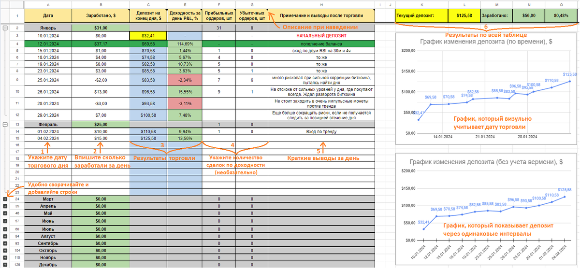The height and width of the screenshot is (268, 580).
Task: Expand the Октябрь row group
Action: pyautogui.click(x=5, y=251)
